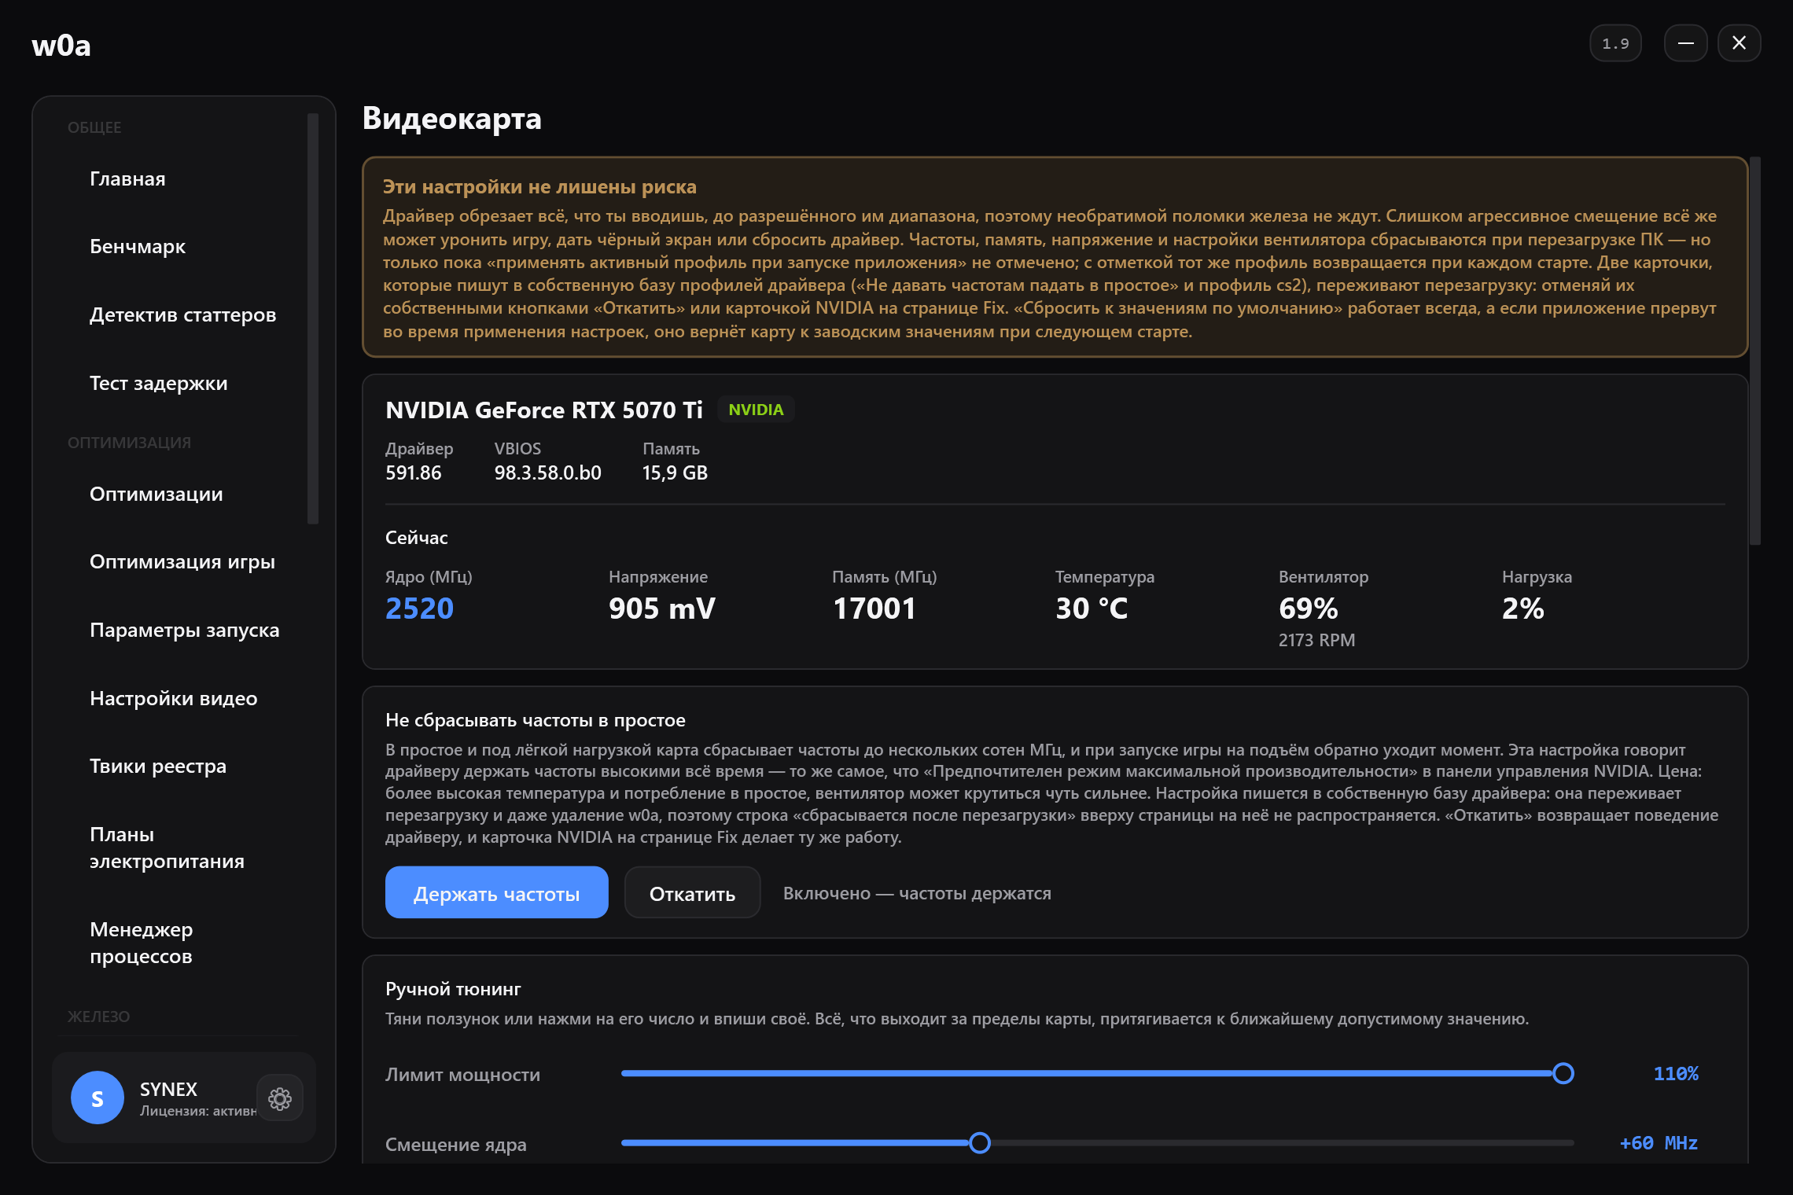Screen dimensions: 1793x1195
Task: Click the +60 MHz offset value
Action: (1659, 1143)
